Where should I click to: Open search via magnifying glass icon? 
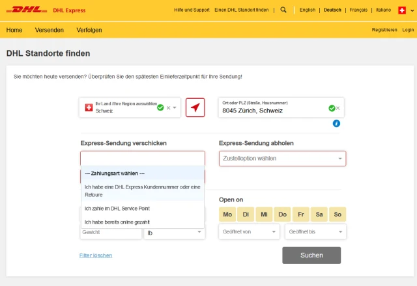coord(283,10)
